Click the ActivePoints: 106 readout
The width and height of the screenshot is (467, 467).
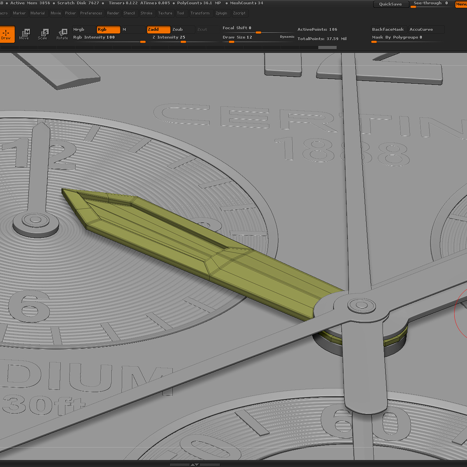(x=317, y=30)
